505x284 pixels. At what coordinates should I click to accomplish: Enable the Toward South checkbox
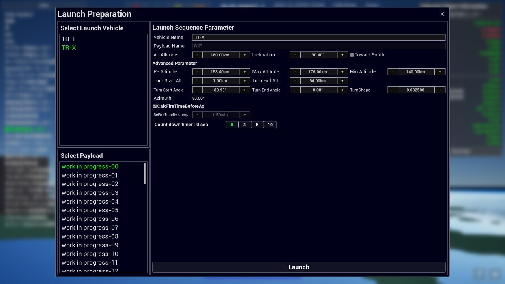tap(352, 55)
